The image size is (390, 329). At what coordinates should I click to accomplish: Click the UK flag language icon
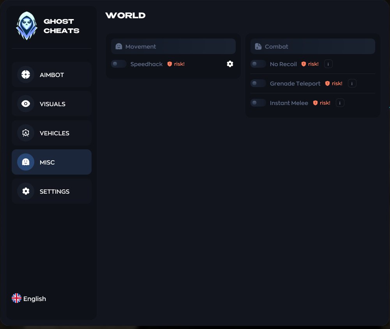[x=16, y=298]
